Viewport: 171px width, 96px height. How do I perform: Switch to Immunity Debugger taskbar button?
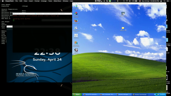[x=123, y=94]
